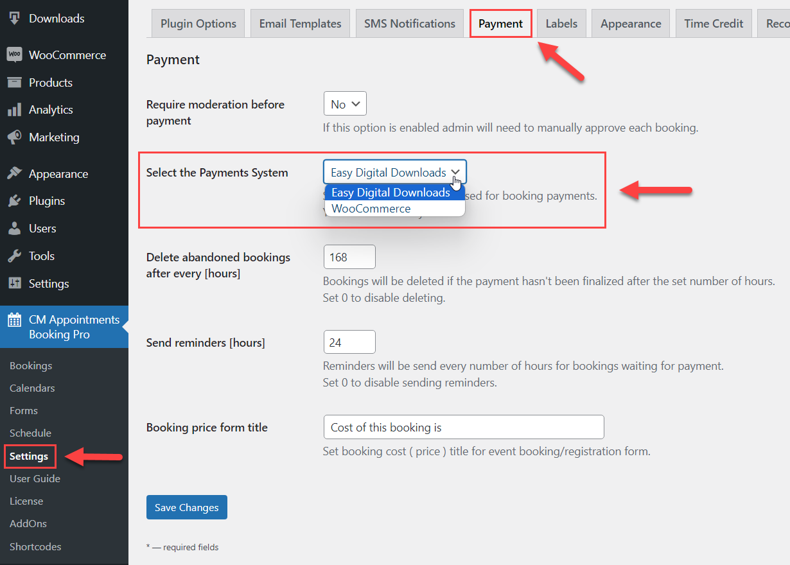This screenshot has width=790, height=565.
Task: Click the Users person icon
Action: (14, 229)
